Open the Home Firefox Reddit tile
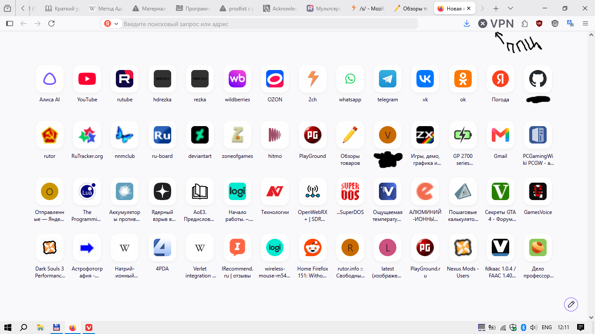This screenshot has height=334, width=595. pyautogui.click(x=313, y=248)
